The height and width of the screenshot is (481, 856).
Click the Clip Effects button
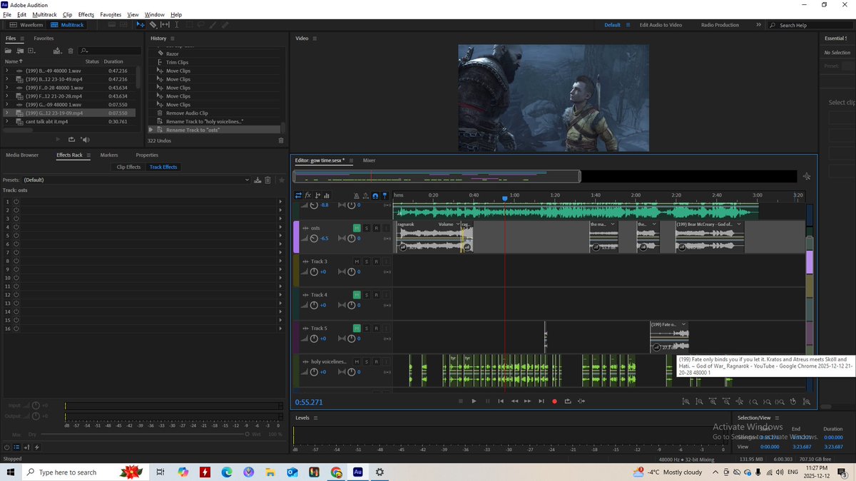point(128,167)
